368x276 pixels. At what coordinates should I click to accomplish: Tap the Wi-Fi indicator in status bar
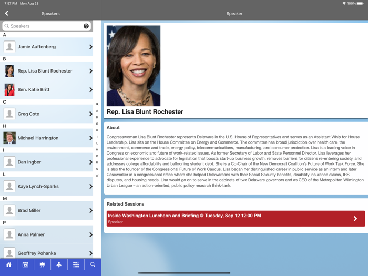pos(344,4)
